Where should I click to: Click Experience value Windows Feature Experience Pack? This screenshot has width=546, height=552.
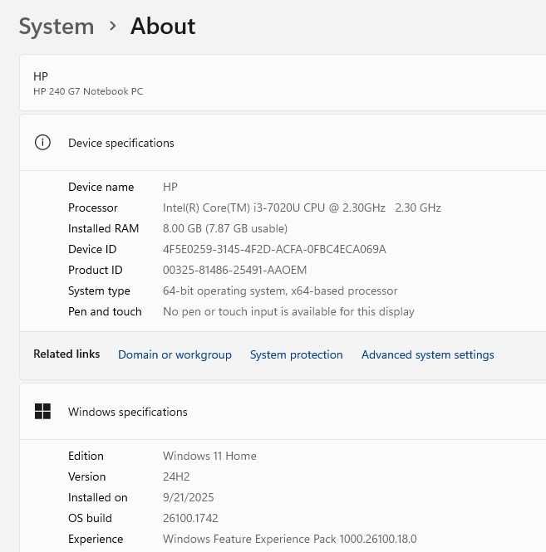[x=290, y=539]
